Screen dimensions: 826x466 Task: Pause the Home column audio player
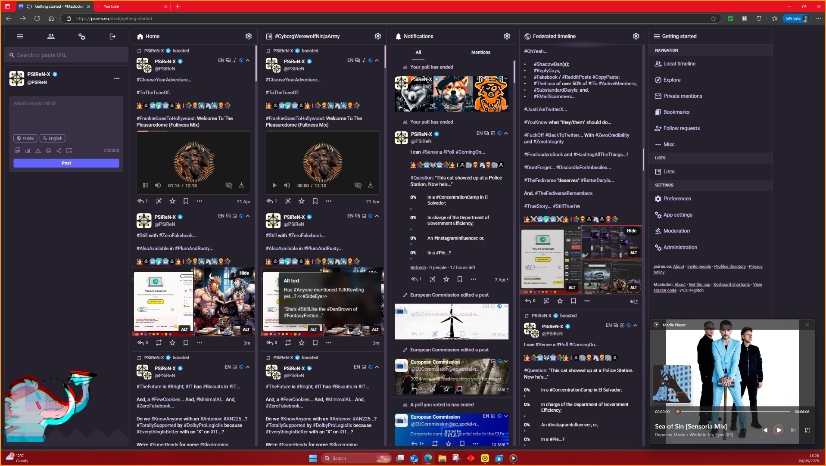click(145, 185)
